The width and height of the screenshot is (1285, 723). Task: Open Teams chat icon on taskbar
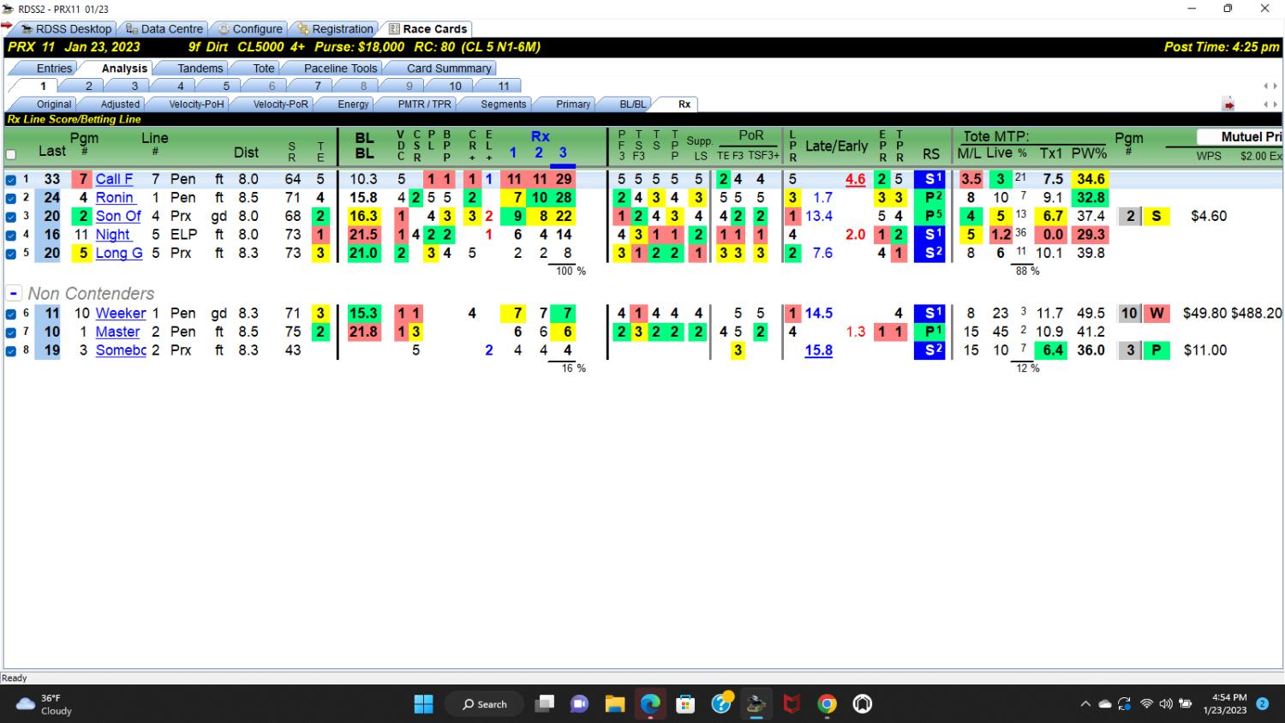tap(580, 704)
